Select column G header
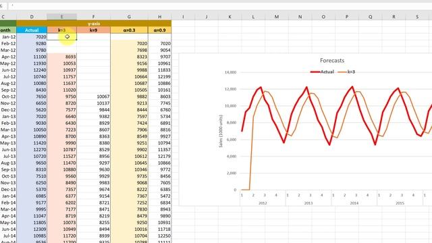 point(129,17)
